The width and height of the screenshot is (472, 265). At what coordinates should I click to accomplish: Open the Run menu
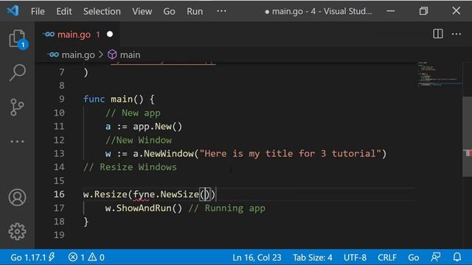click(x=195, y=12)
